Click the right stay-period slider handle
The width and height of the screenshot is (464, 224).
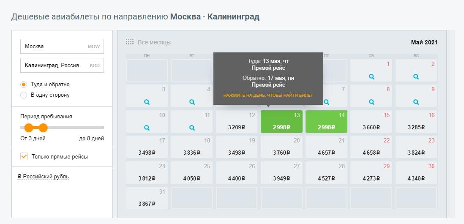(43, 128)
